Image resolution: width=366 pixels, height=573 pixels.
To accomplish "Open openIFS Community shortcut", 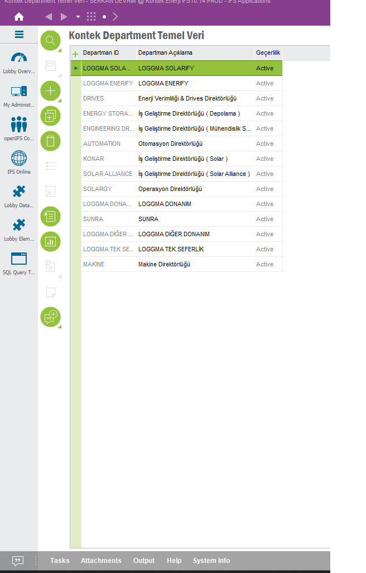I will (x=19, y=130).
